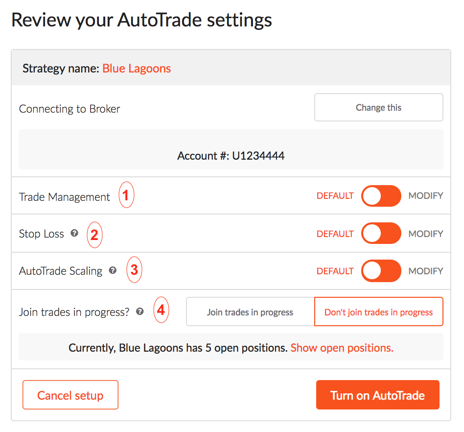The width and height of the screenshot is (464, 432).
Task: Click DEFAULT label for Stop Loss
Action: (x=335, y=234)
